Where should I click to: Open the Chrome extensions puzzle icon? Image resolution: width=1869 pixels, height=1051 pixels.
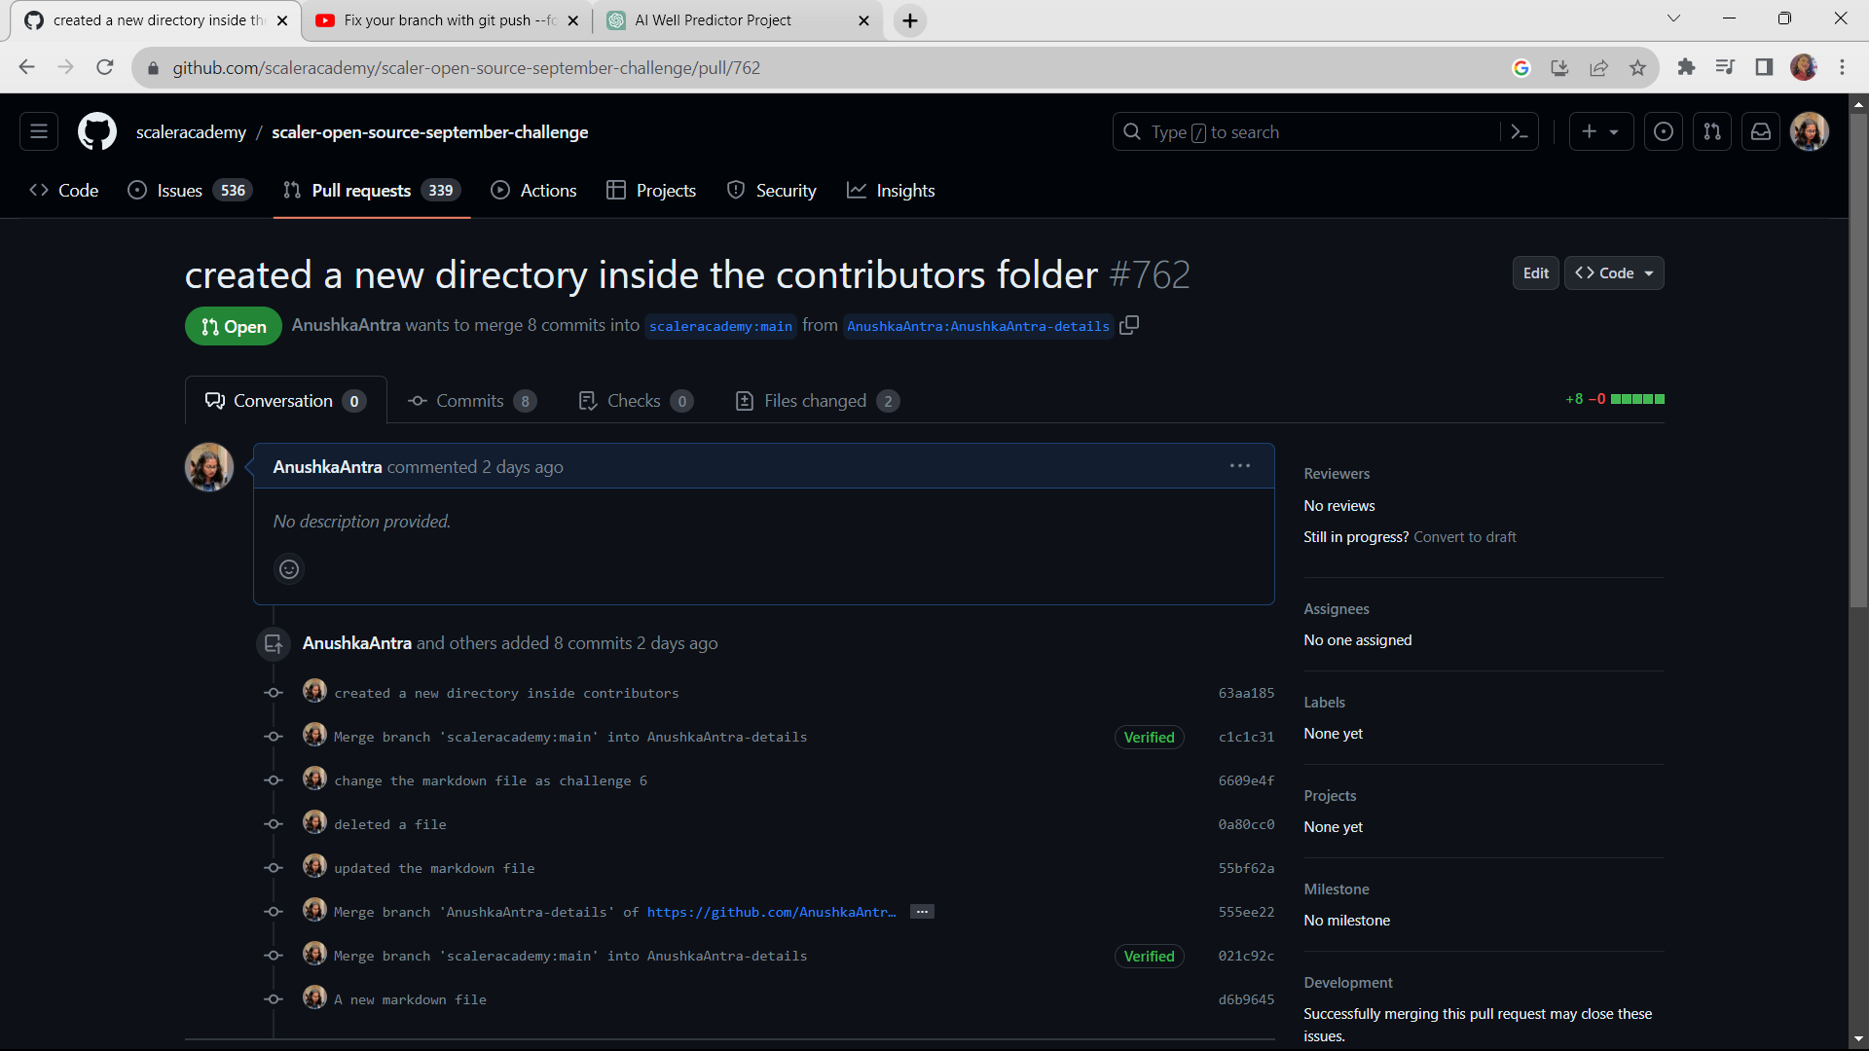click(1687, 67)
